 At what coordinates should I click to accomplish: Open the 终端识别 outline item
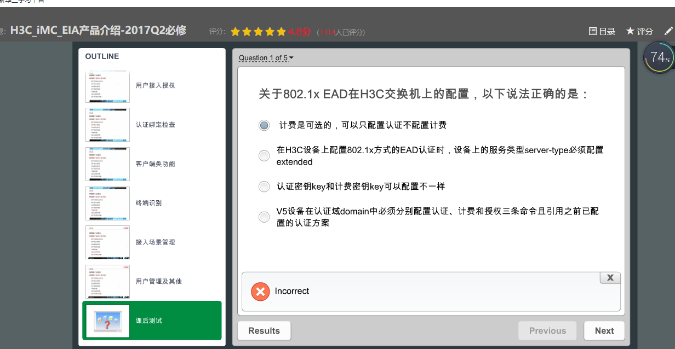click(x=152, y=203)
